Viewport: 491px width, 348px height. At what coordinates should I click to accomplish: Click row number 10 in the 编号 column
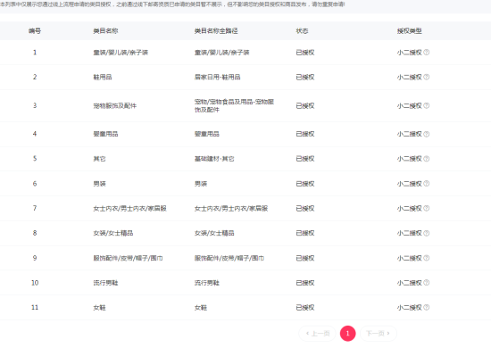35,283
